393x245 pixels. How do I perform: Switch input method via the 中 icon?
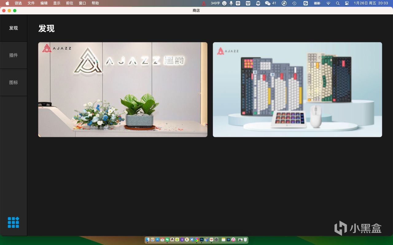pos(238,3)
